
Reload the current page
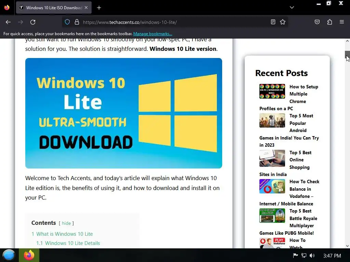[33, 22]
